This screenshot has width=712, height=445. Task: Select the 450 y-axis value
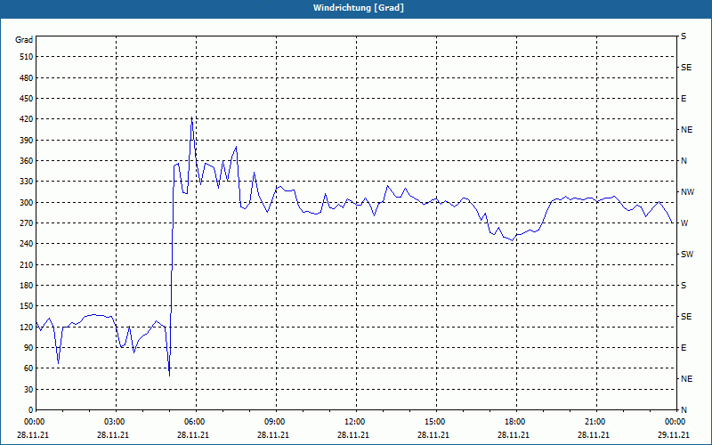tap(27, 99)
